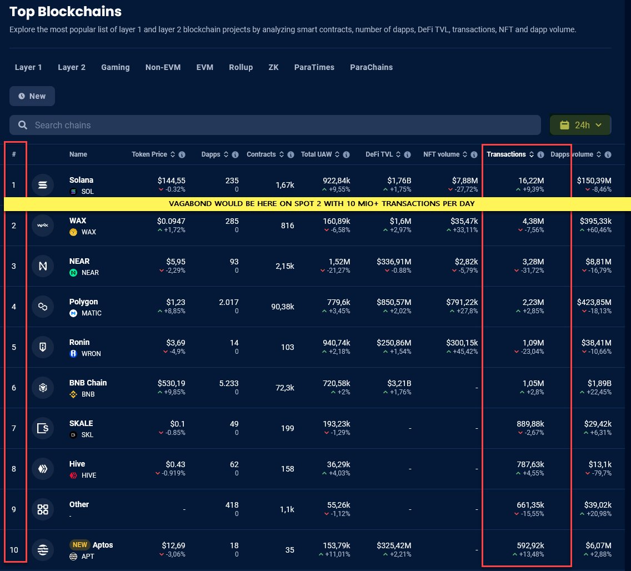Image resolution: width=631 pixels, height=571 pixels.
Task: Open the Ronin chain logo icon
Action: click(x=43, y=347)
